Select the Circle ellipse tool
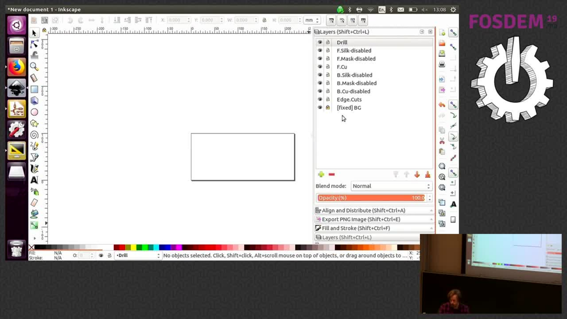This screenshot has height=319, width=567. (x=34, y=112)
